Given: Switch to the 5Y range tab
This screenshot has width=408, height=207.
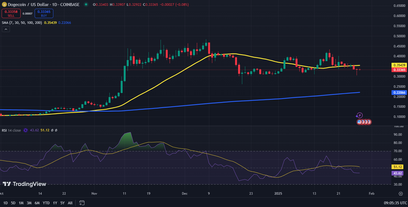Looking at the screenshot, I should pyautogui.click(x=62, y=203).
